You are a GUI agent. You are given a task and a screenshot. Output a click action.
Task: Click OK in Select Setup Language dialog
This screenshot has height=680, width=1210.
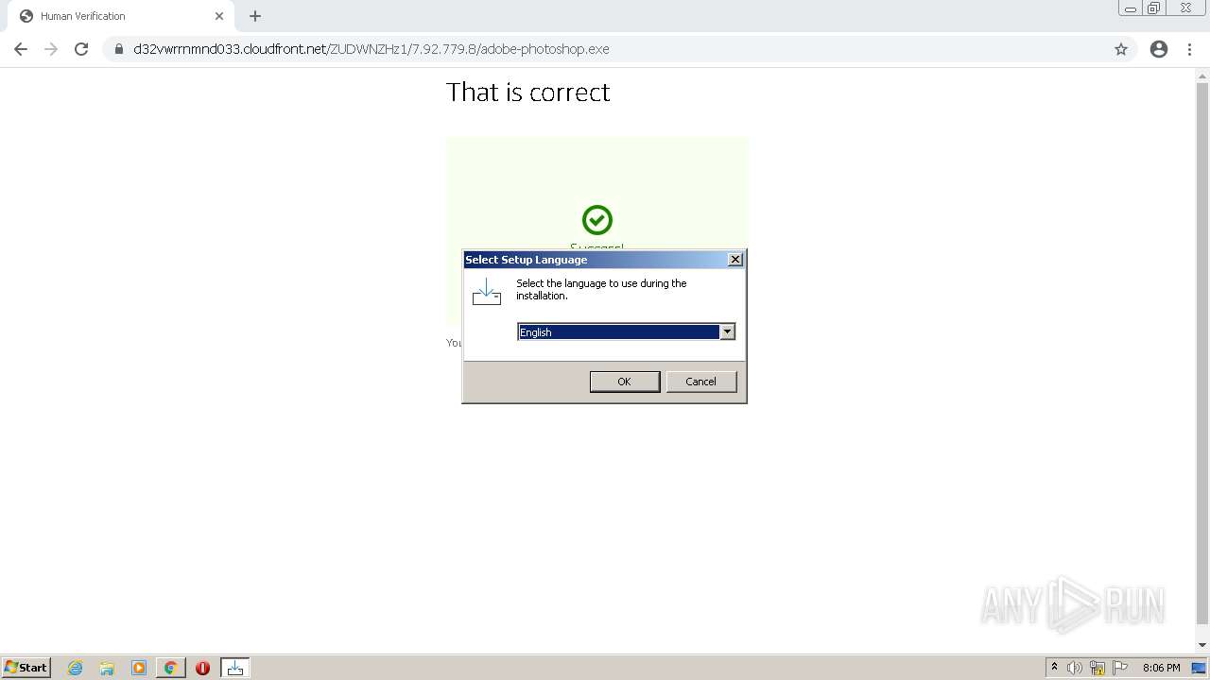(624, 382)
